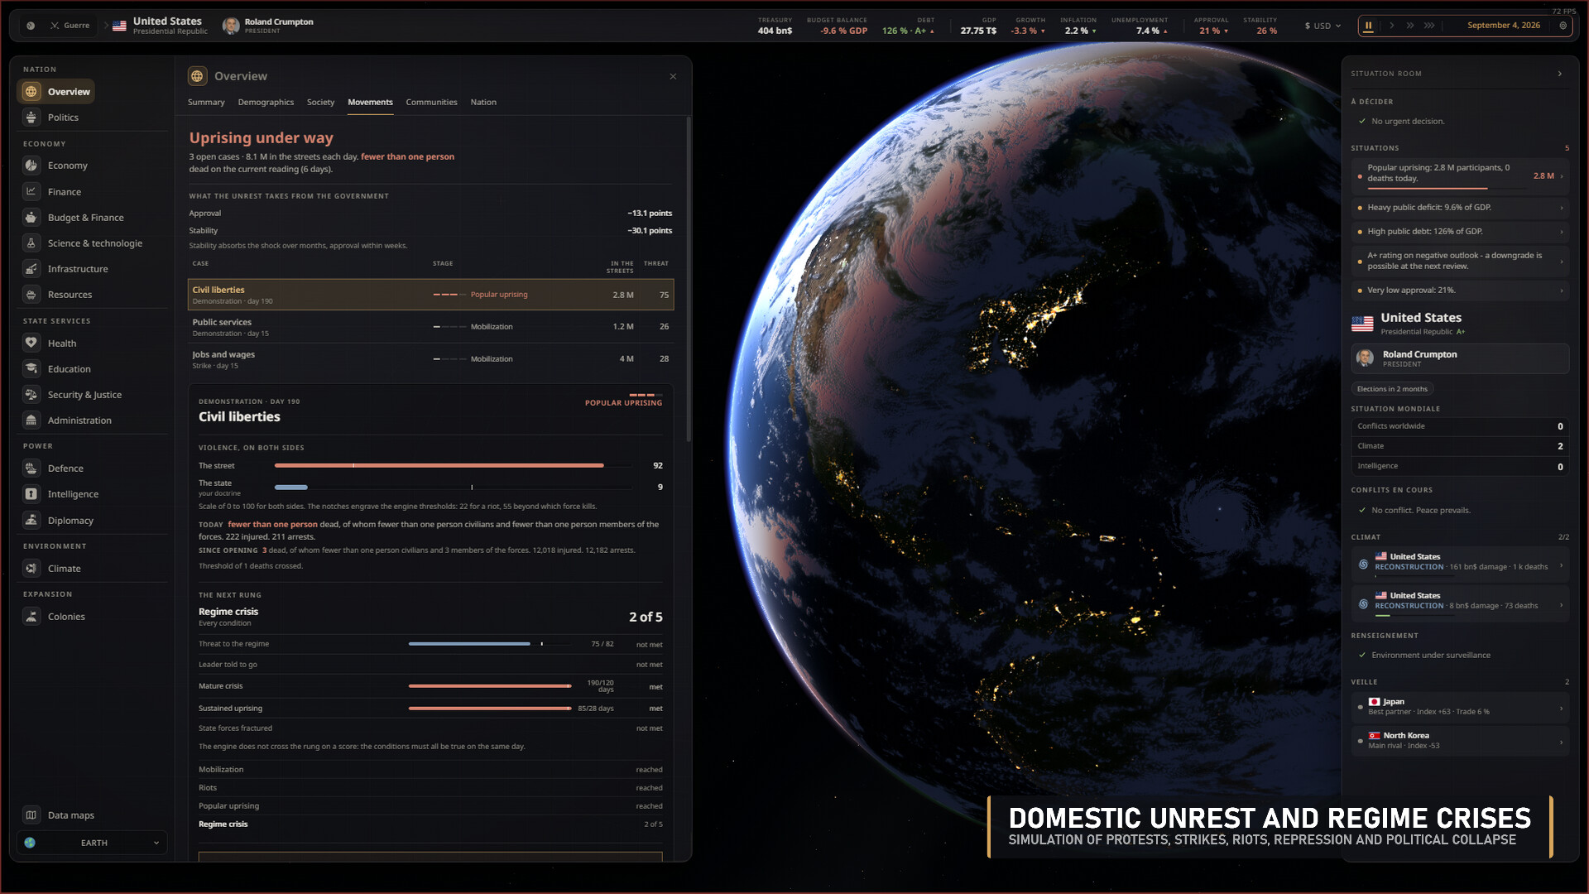Open the Economy sidebar icon
The width and height of the screenshot is (1589, 894).
(31, 166)
